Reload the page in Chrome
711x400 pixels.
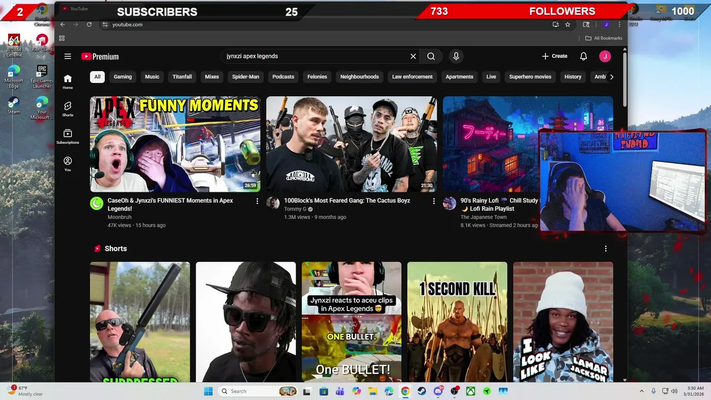coord(89,24)
